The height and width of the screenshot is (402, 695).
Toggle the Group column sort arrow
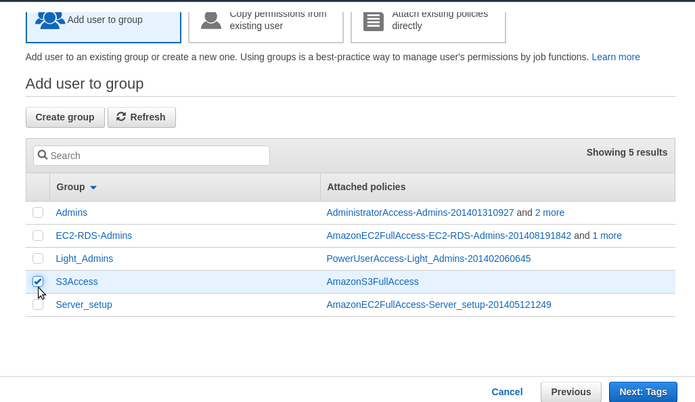[93, 187]
